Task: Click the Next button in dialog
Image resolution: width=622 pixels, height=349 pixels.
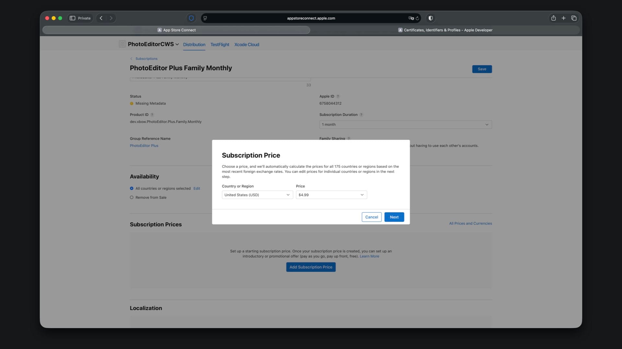Action: point(394,217)
